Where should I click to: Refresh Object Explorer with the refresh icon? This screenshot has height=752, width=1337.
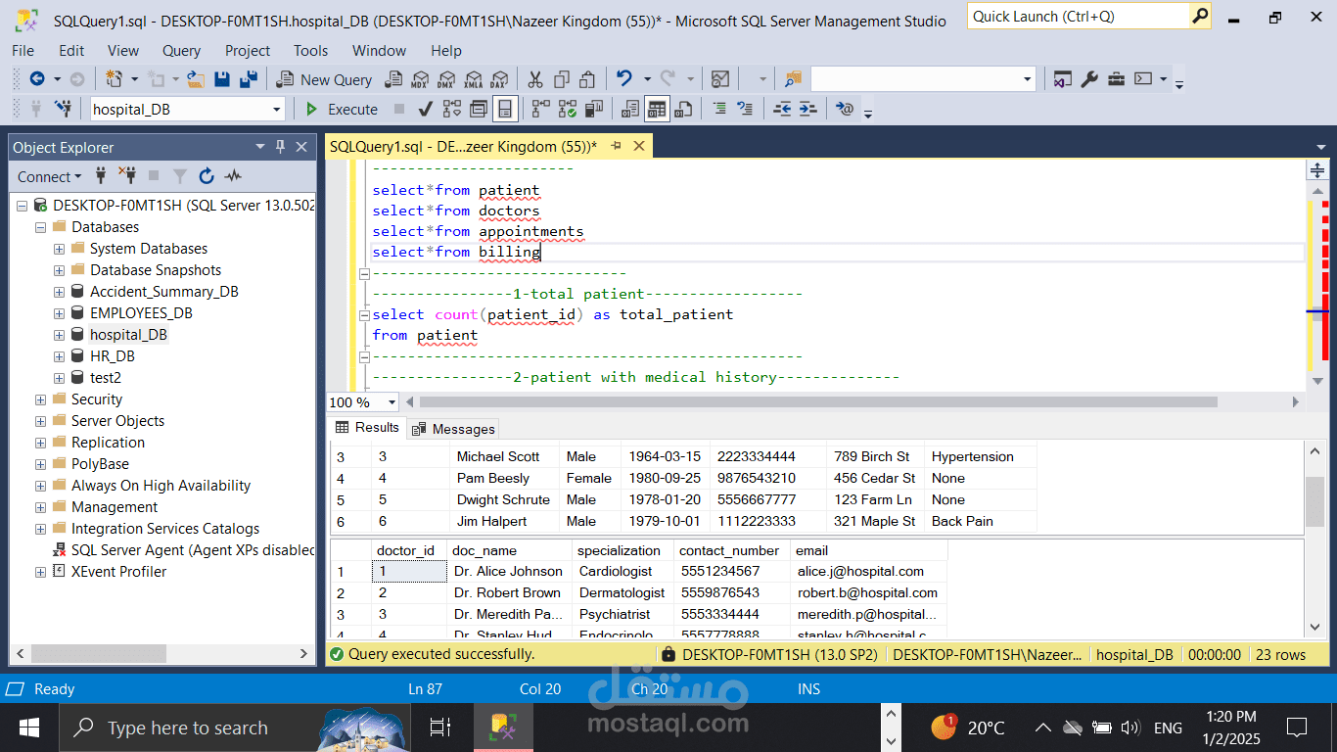tap(207, 176)
